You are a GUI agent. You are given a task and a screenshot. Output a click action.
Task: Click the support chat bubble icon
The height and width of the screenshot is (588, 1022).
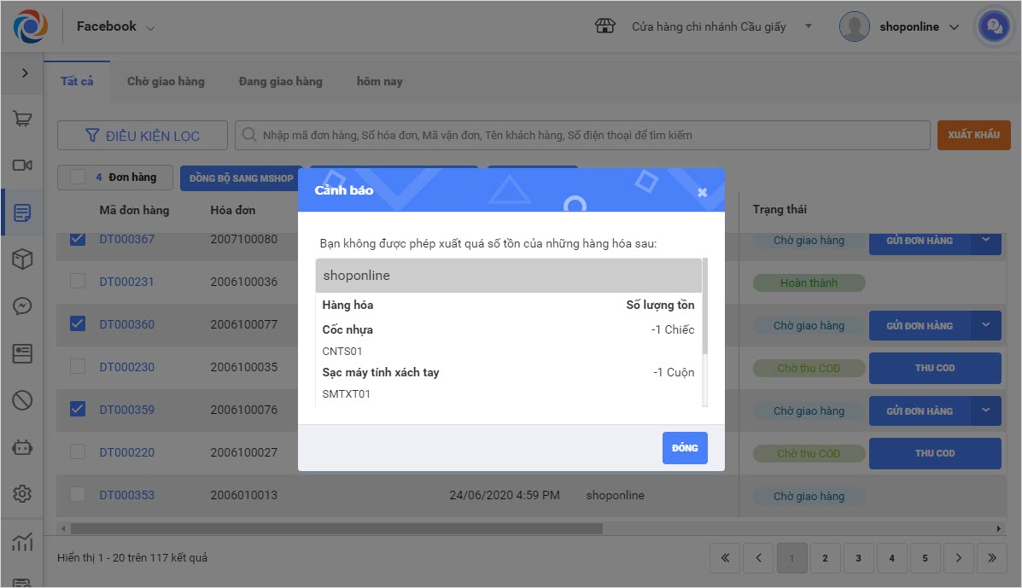tap(993, 26)
